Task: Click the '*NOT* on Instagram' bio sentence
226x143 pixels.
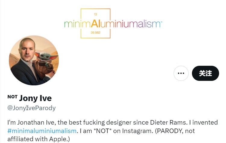Action: pyautogui.click(x=116, y=131)
